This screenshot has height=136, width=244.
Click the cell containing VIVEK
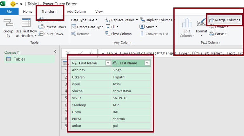click(91, 98)
